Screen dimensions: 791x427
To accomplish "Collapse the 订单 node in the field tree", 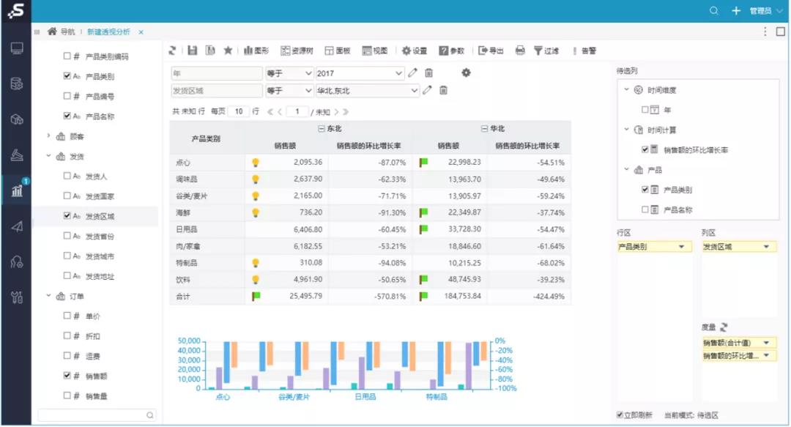I will point(48,296).
